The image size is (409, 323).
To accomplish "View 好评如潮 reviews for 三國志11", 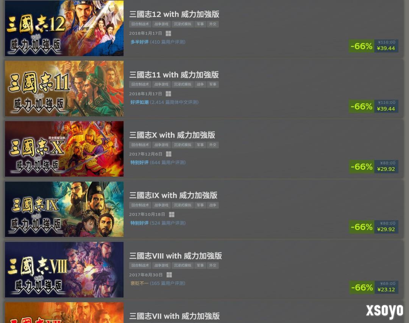I will [139, 102].
